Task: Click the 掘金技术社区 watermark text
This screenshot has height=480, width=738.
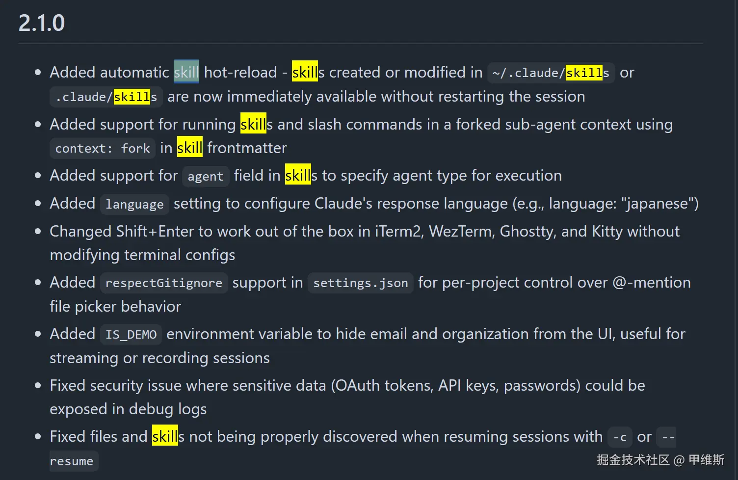Action: 633,460
